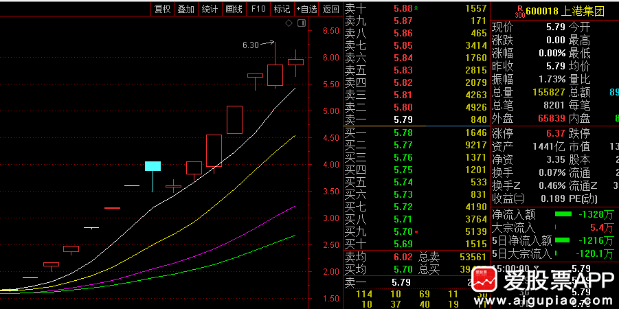This screenshot has height=309, width=619.
Task: Expand the dropdown triangle beside 15:00:00
Action: coord(535,268)
